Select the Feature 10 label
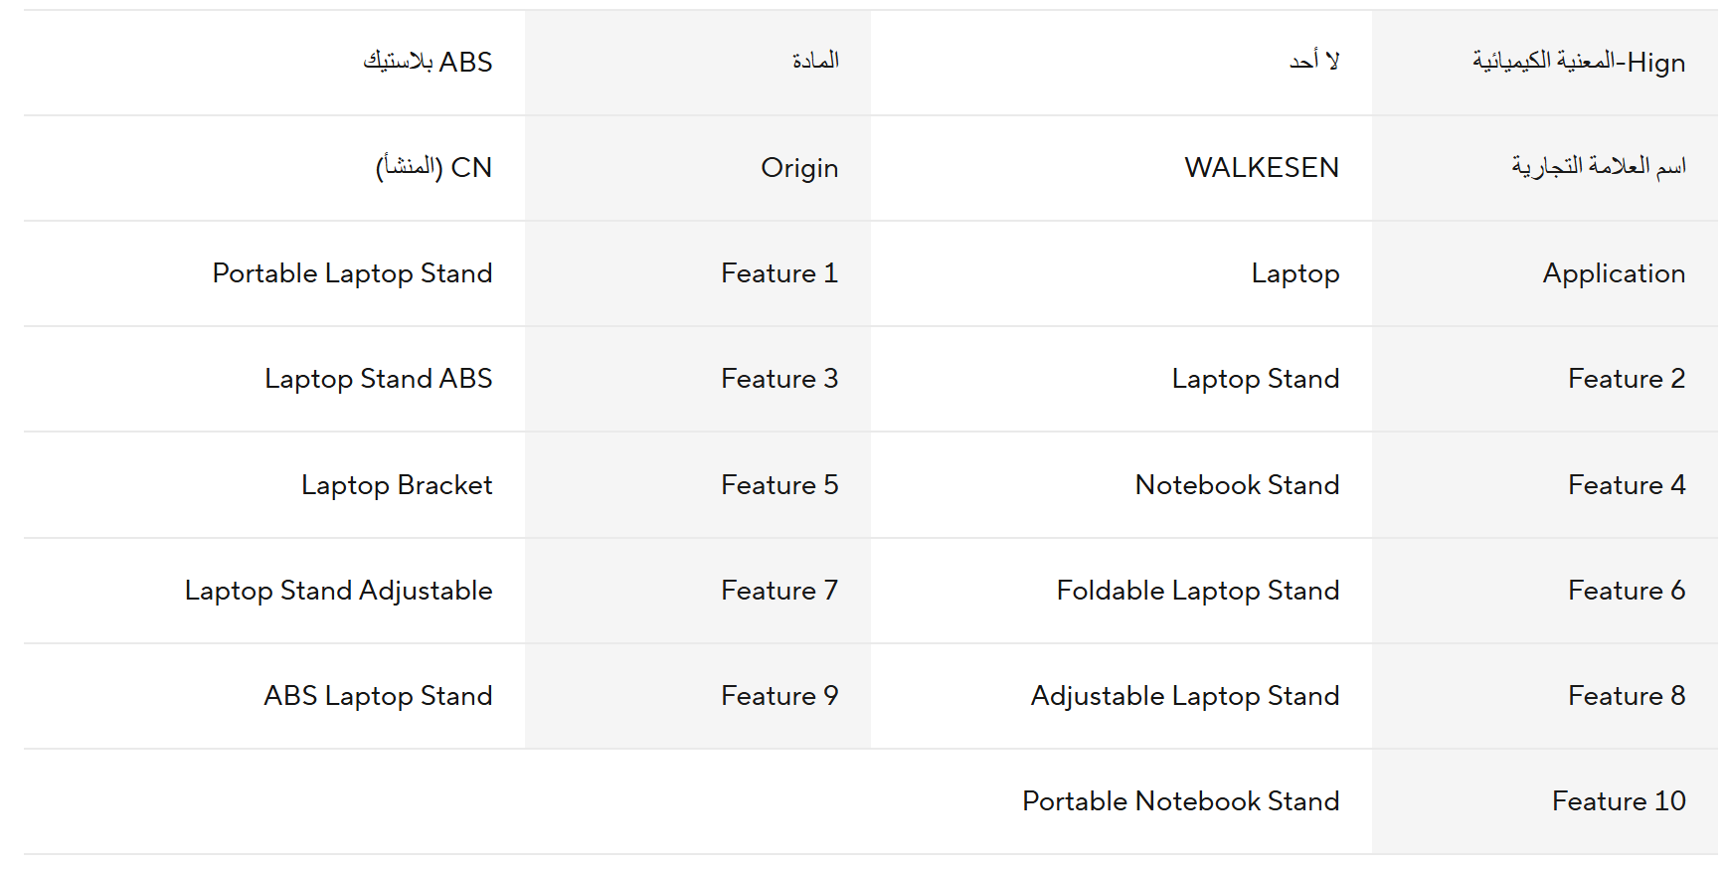 click(1618, 801)
